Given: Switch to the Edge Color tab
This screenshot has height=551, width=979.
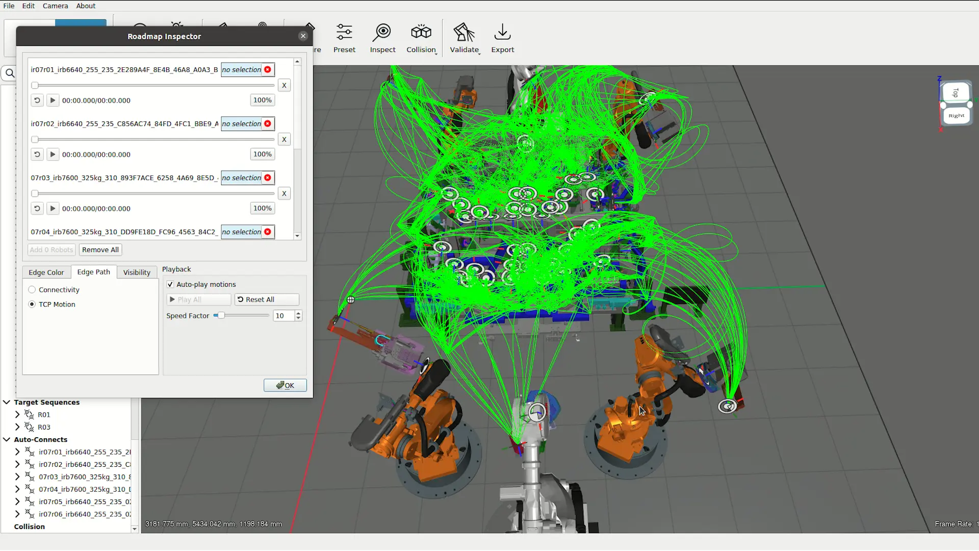Looking at the screenshot, I should point(46,272).
